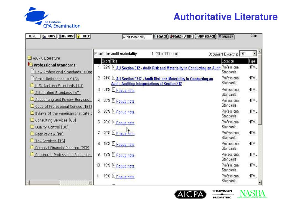The image size is (283, 212).
Task: Click document icon for result 2
Action: 113,78
